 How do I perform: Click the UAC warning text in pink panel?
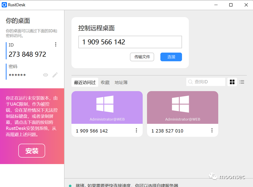(x=32, y=116)
